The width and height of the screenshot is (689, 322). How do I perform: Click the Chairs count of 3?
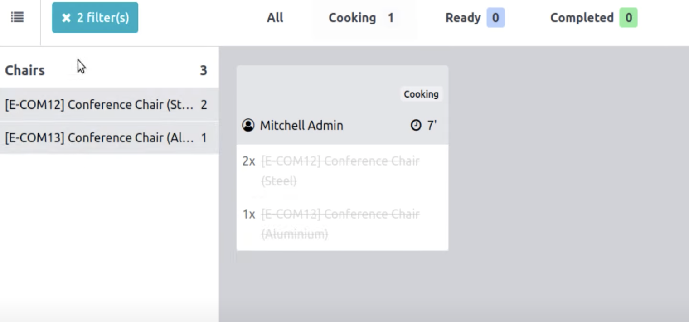coord(204,70)
